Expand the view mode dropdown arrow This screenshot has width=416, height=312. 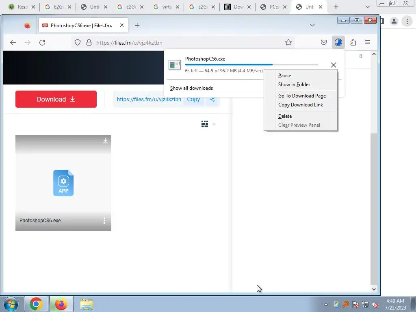[214, 124]
